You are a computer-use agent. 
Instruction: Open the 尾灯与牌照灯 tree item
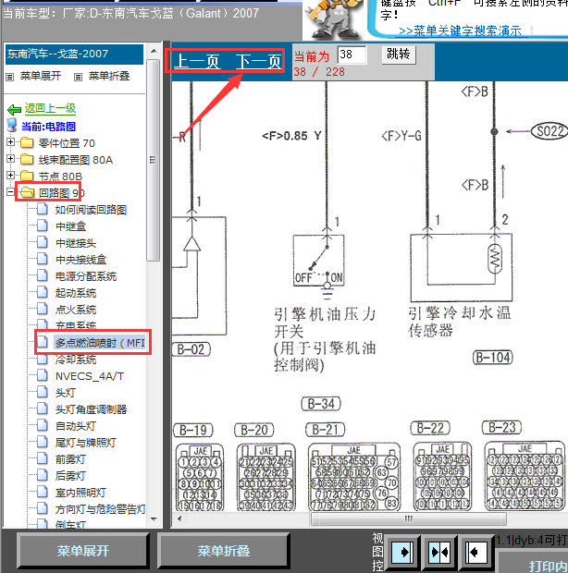86,442
